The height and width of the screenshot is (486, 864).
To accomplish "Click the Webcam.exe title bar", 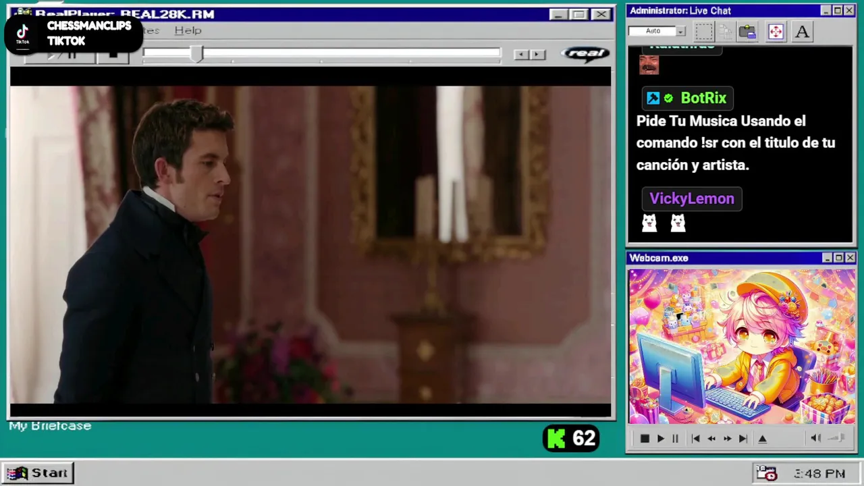I will pyautogui.click(x=741, y=258).
